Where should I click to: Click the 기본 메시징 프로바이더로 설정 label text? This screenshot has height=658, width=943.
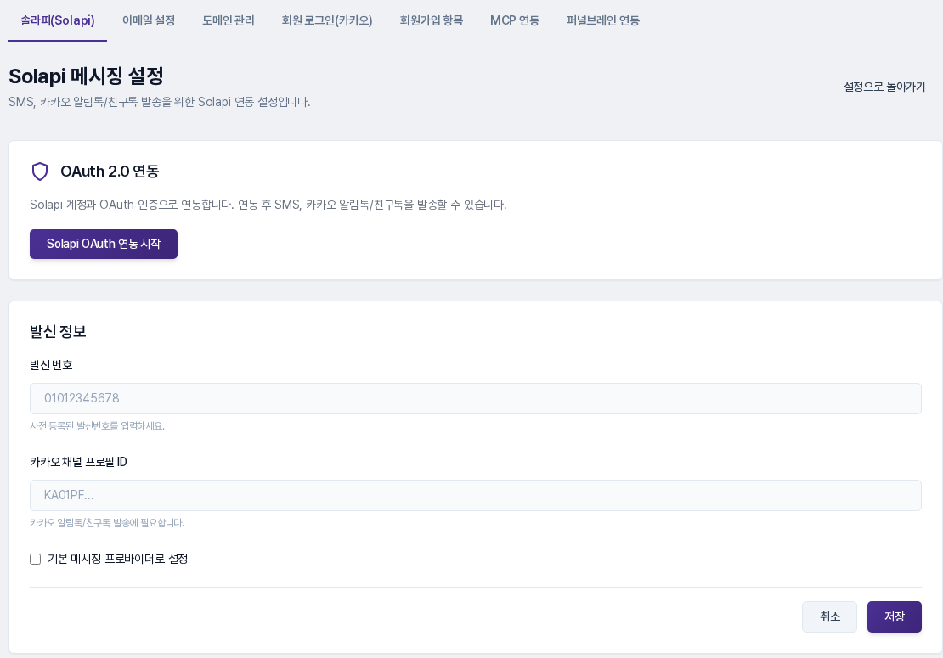pyautogui.click(x=118, y=559)
